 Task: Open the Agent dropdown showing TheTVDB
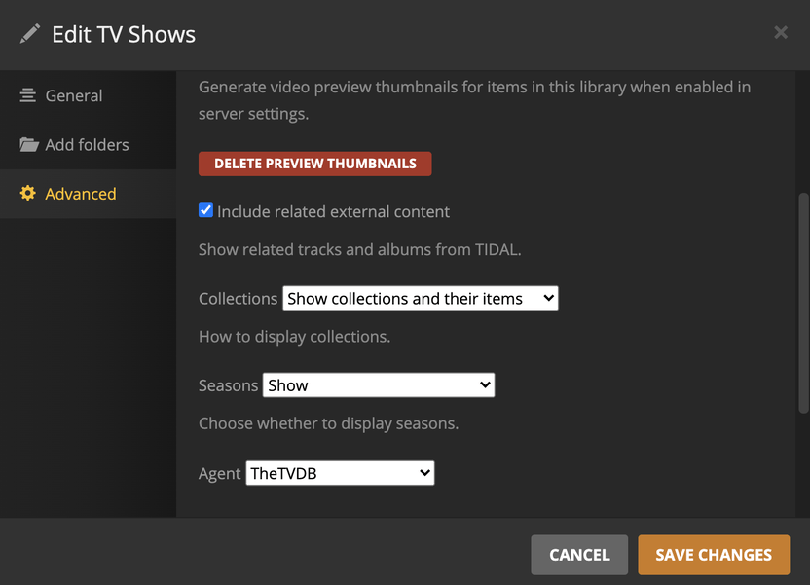coord(340,473)
